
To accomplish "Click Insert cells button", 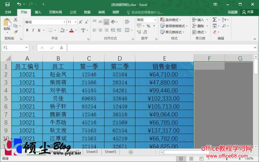I will [x=200, y=20].
